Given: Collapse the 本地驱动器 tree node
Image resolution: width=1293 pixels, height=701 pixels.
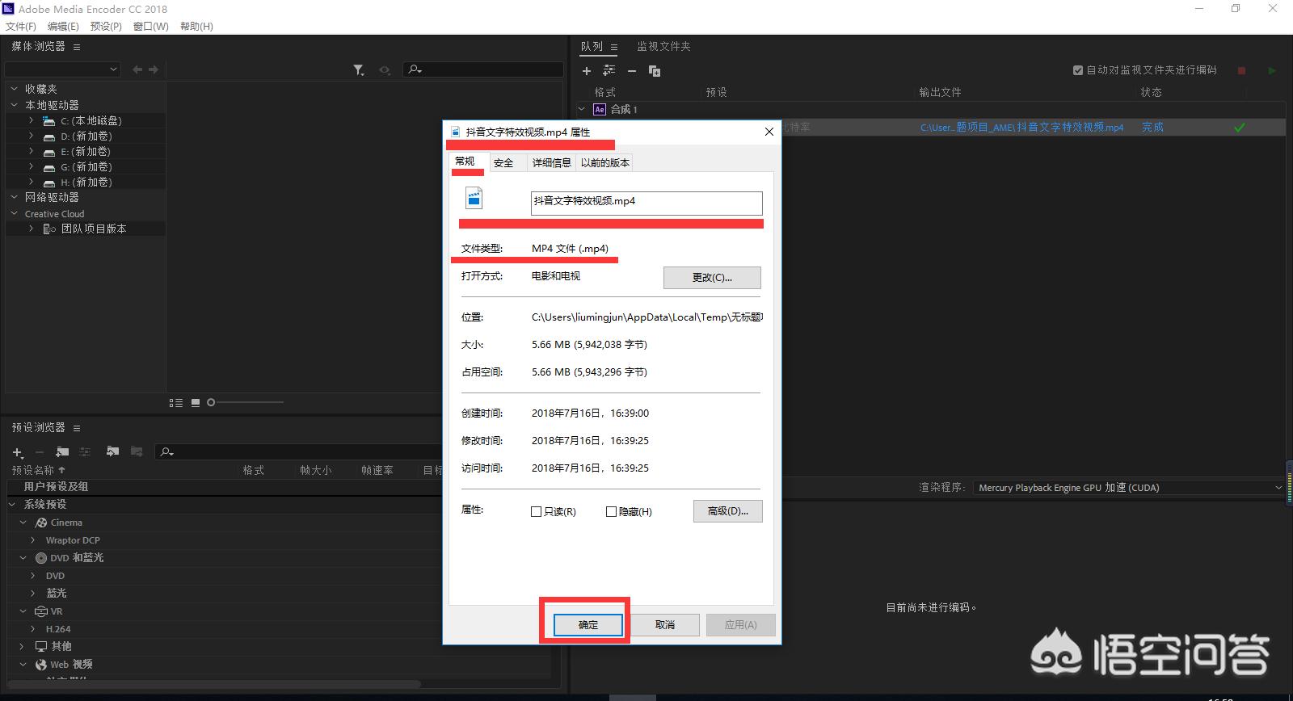Looking at the screenshot, I should (14, 105).
